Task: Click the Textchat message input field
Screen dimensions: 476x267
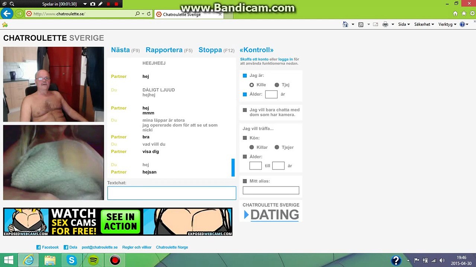Action: coord(172,193)
